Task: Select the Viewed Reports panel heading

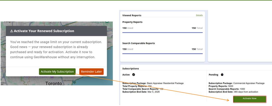Action: click(x=132, y=15)
